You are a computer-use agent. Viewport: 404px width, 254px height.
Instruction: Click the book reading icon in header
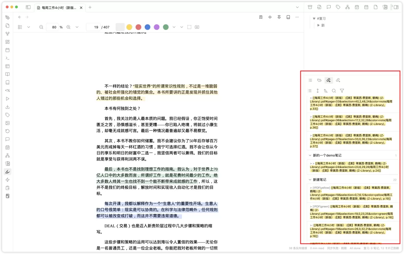tap(288, 17)
